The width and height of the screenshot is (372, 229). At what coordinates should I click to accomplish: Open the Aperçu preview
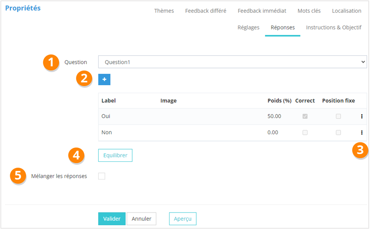click(x=183, y=219)
